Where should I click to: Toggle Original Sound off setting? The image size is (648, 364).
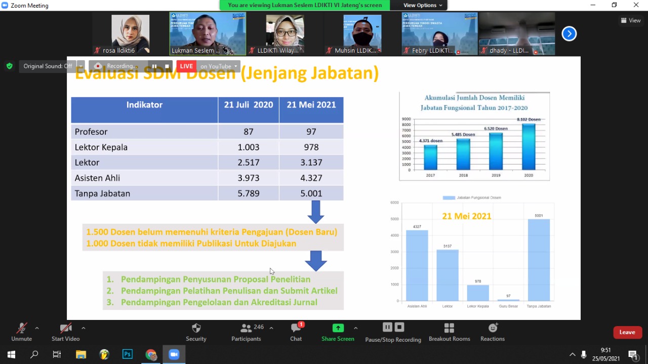point(48,66)
